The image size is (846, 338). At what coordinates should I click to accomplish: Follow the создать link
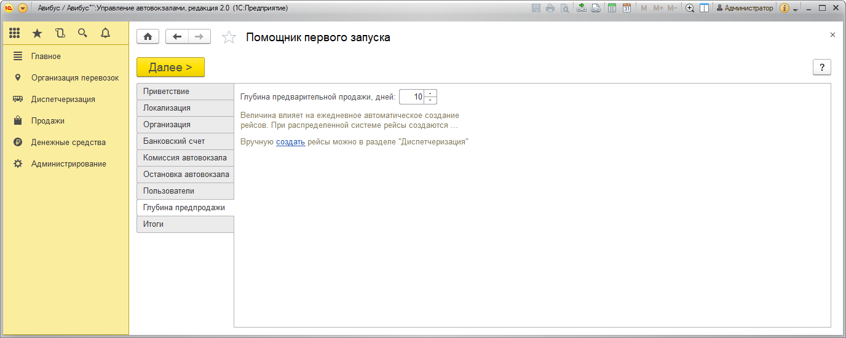click(x=290, y=141)
